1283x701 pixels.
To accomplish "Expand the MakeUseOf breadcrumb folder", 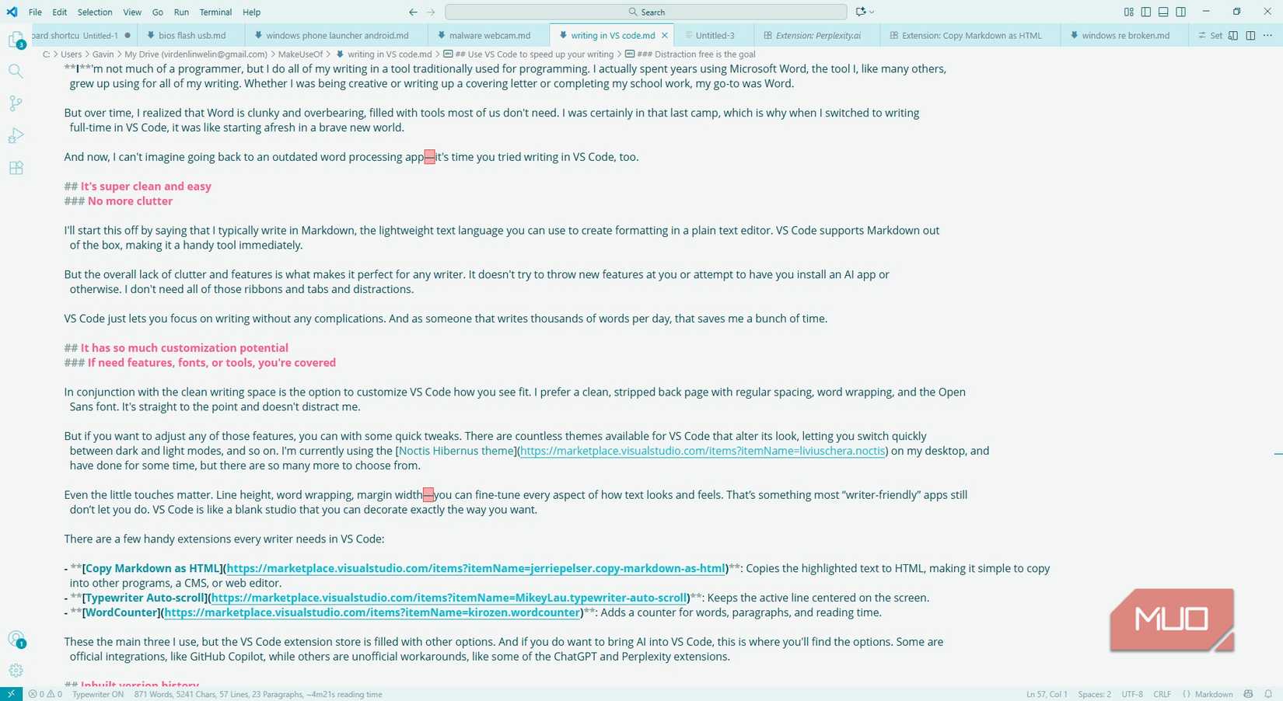I will pos(300,54).
